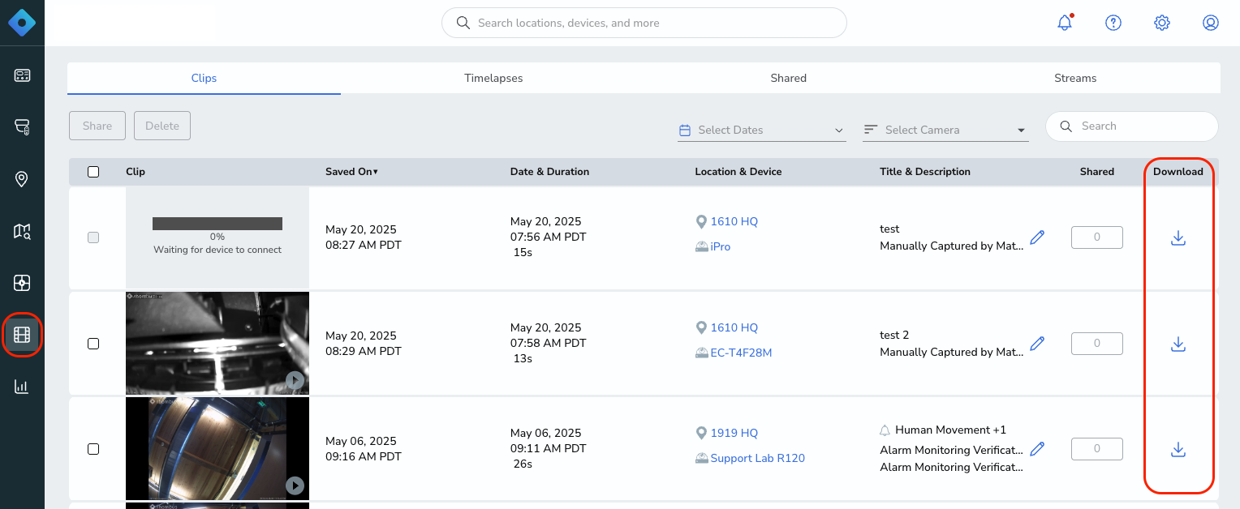
Task: Open the 1919 HQ location link
Action: click(x=734, y=433)
